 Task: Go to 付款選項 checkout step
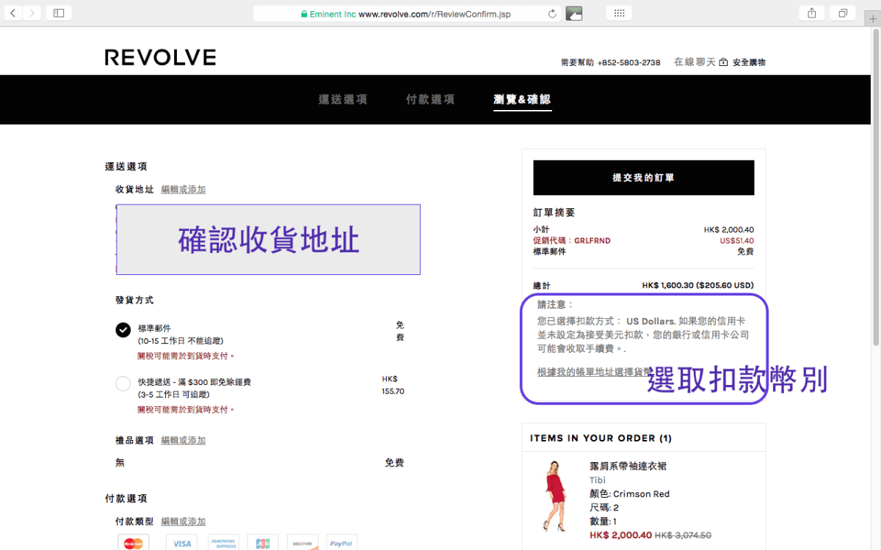click(430, 100)
